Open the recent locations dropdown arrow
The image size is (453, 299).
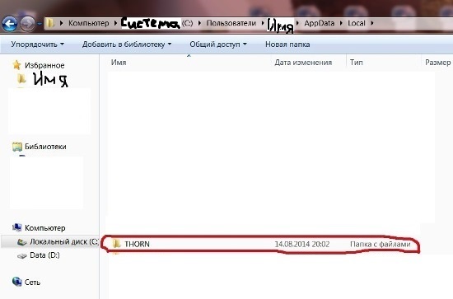(39, 24)
